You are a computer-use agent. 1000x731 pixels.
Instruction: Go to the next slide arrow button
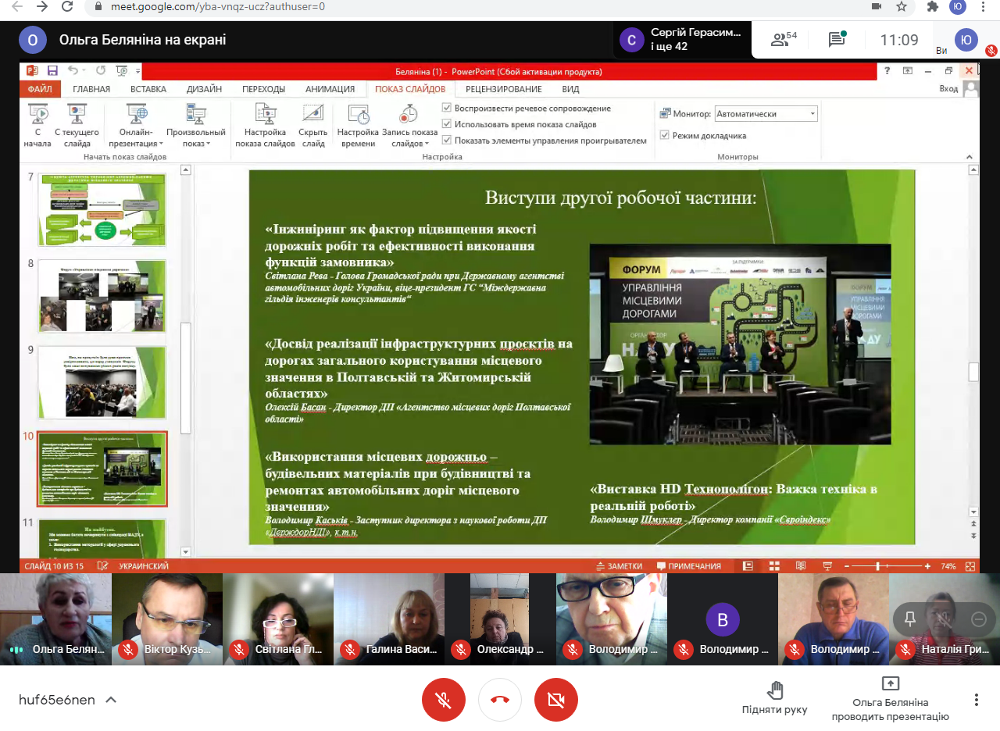click(973, 536)
